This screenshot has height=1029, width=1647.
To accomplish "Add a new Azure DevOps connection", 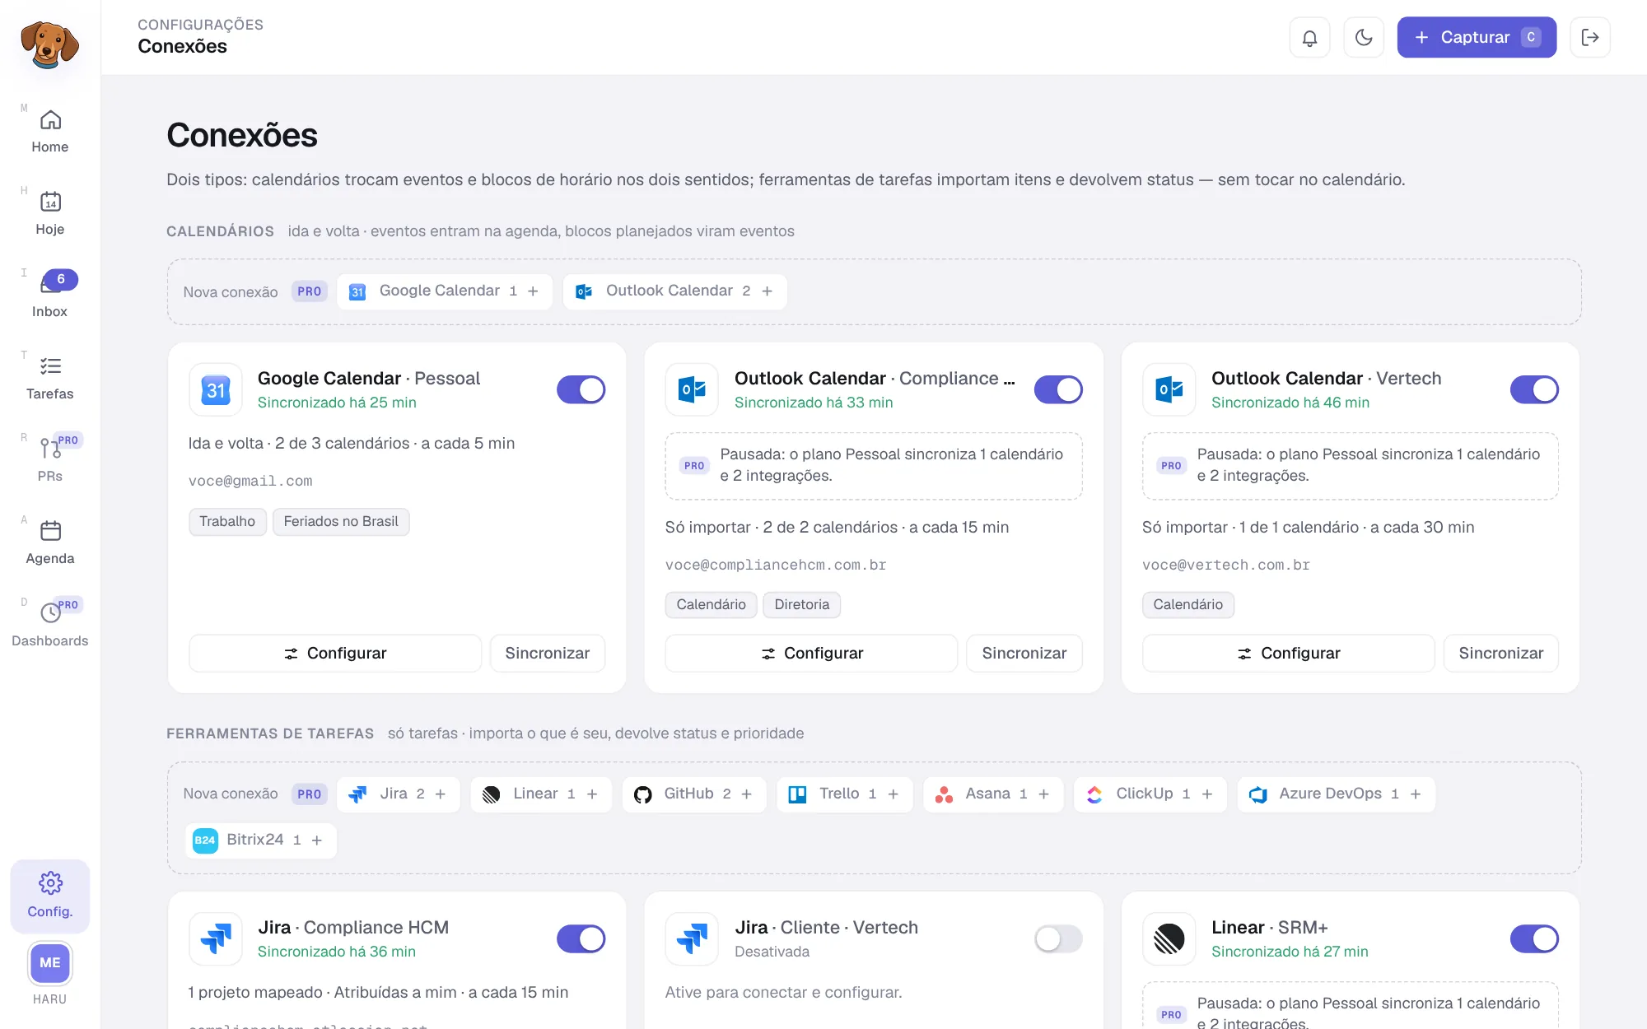I will (1336, 794).
